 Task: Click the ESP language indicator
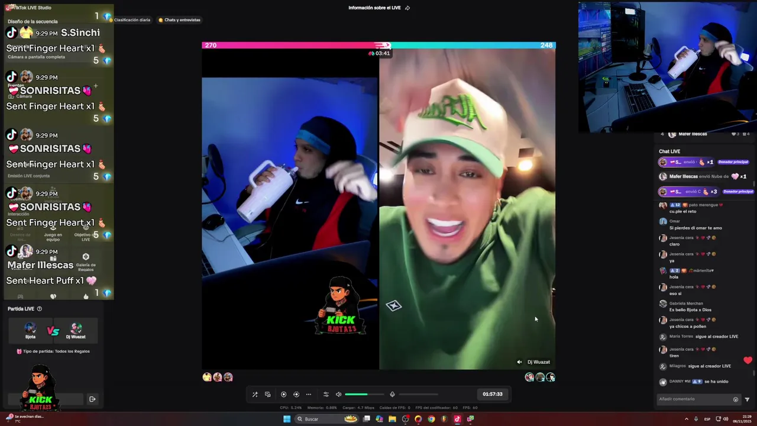click(707, 419)
